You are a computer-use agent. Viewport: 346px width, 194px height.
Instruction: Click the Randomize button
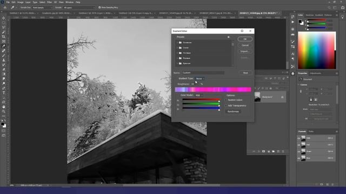point(233,112)
